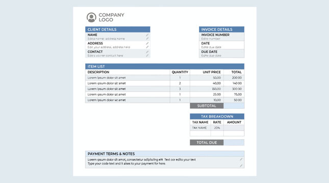Image resolution: width=329 pixels, height=183 pixels.
Task: Click the first line of payment notes text
Action: pos(142,160)
